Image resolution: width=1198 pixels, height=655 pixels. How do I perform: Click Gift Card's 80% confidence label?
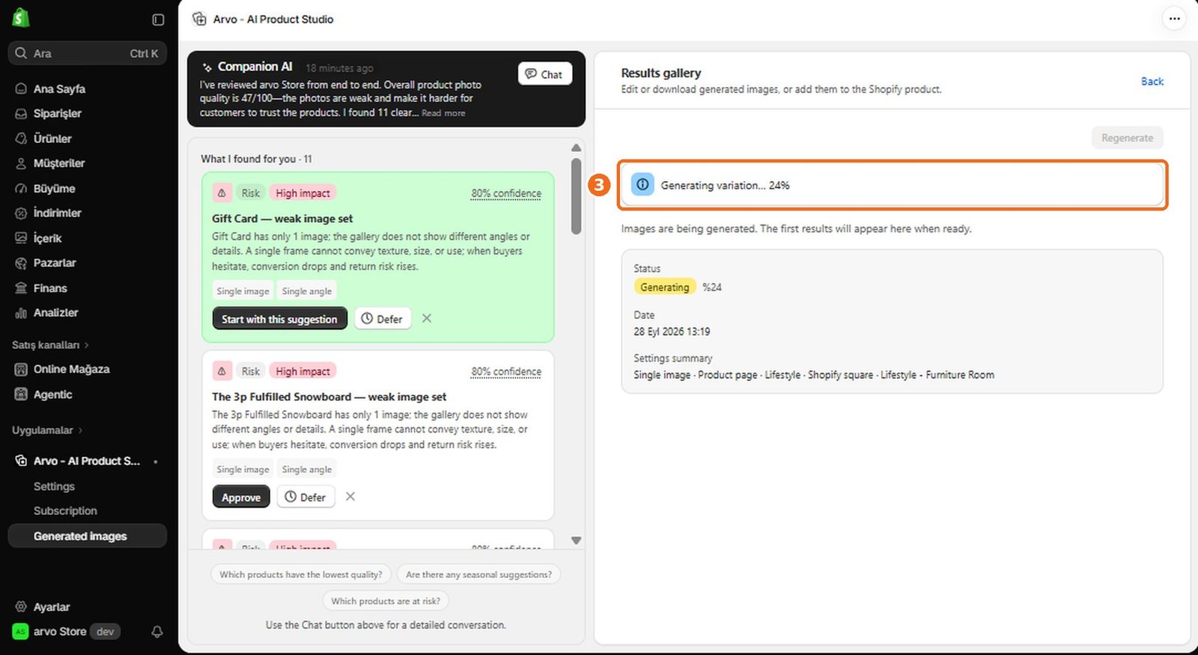click(x=506, y=193)
